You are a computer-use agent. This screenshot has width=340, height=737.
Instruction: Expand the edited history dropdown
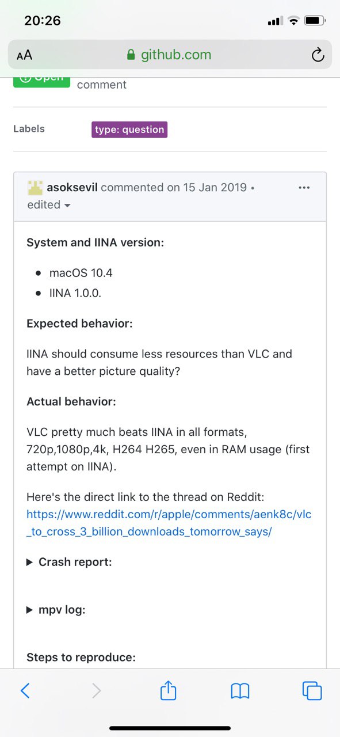point(49,205)
